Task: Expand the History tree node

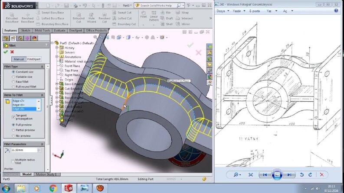Action: pos(57,48)
